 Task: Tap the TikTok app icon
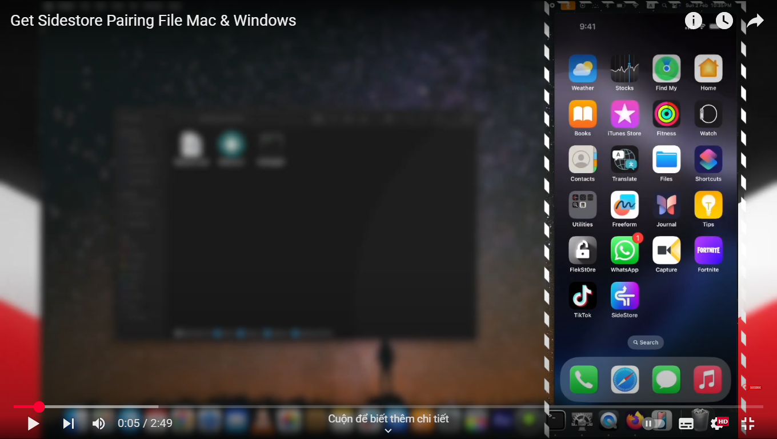(583, 296)
